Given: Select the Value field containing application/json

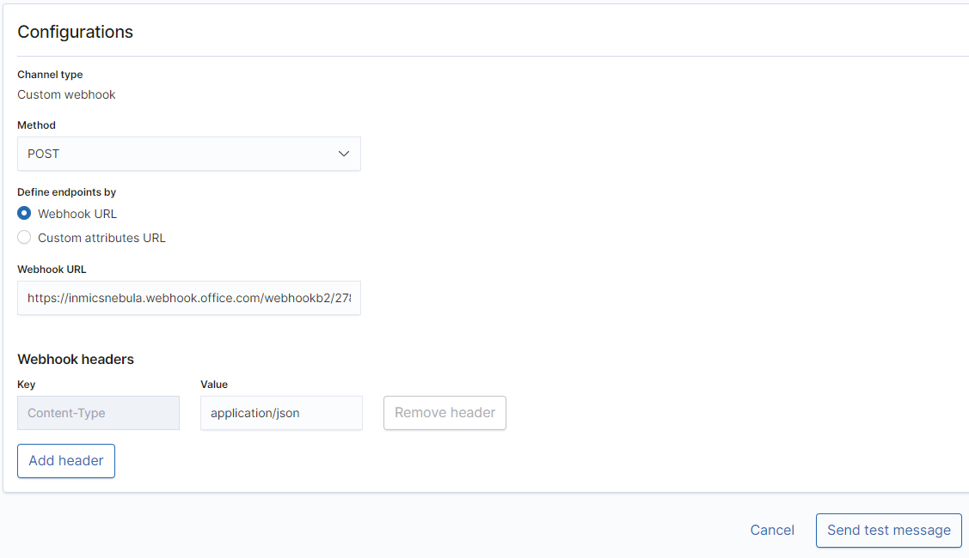Looking at the screenshot, I should (x=281, y=413).
